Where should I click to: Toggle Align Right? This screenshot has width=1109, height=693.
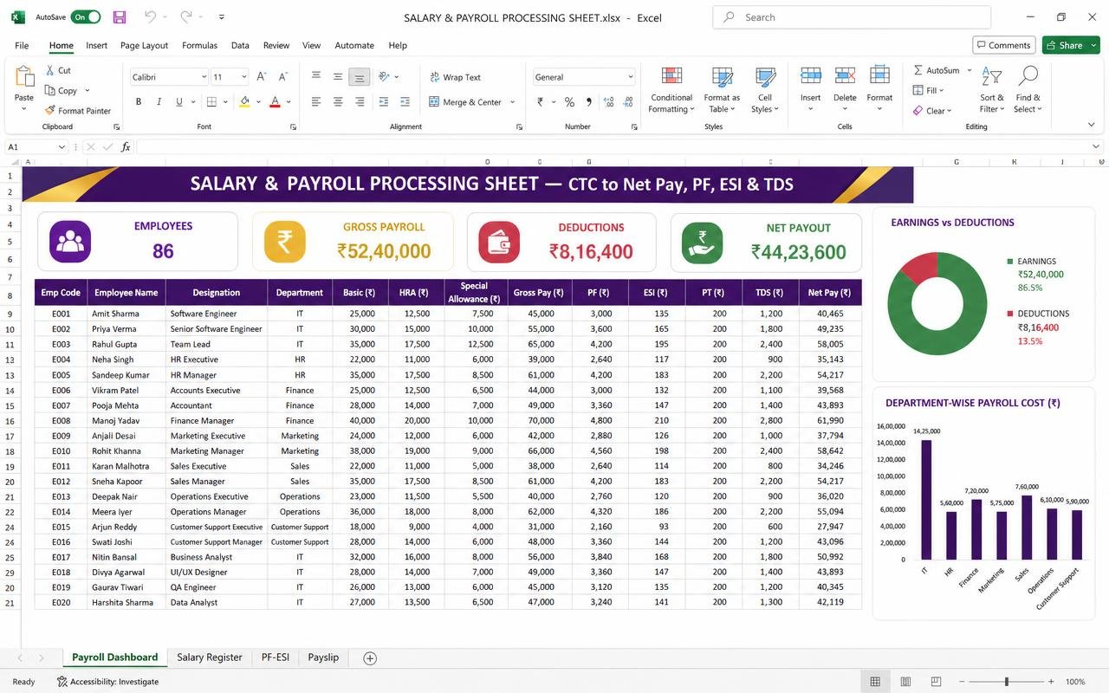pos(359,101)
